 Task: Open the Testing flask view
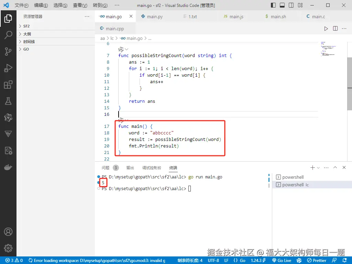tap(8, 101)
